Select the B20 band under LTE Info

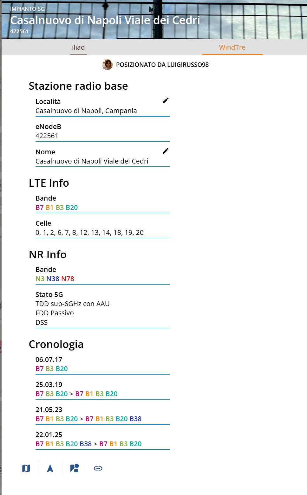[x=72, y=208]
